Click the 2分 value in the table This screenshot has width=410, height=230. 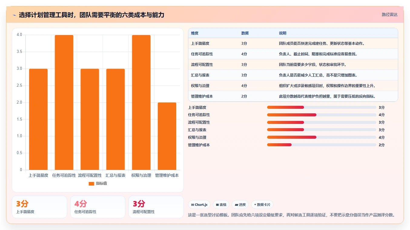point(244,96)
